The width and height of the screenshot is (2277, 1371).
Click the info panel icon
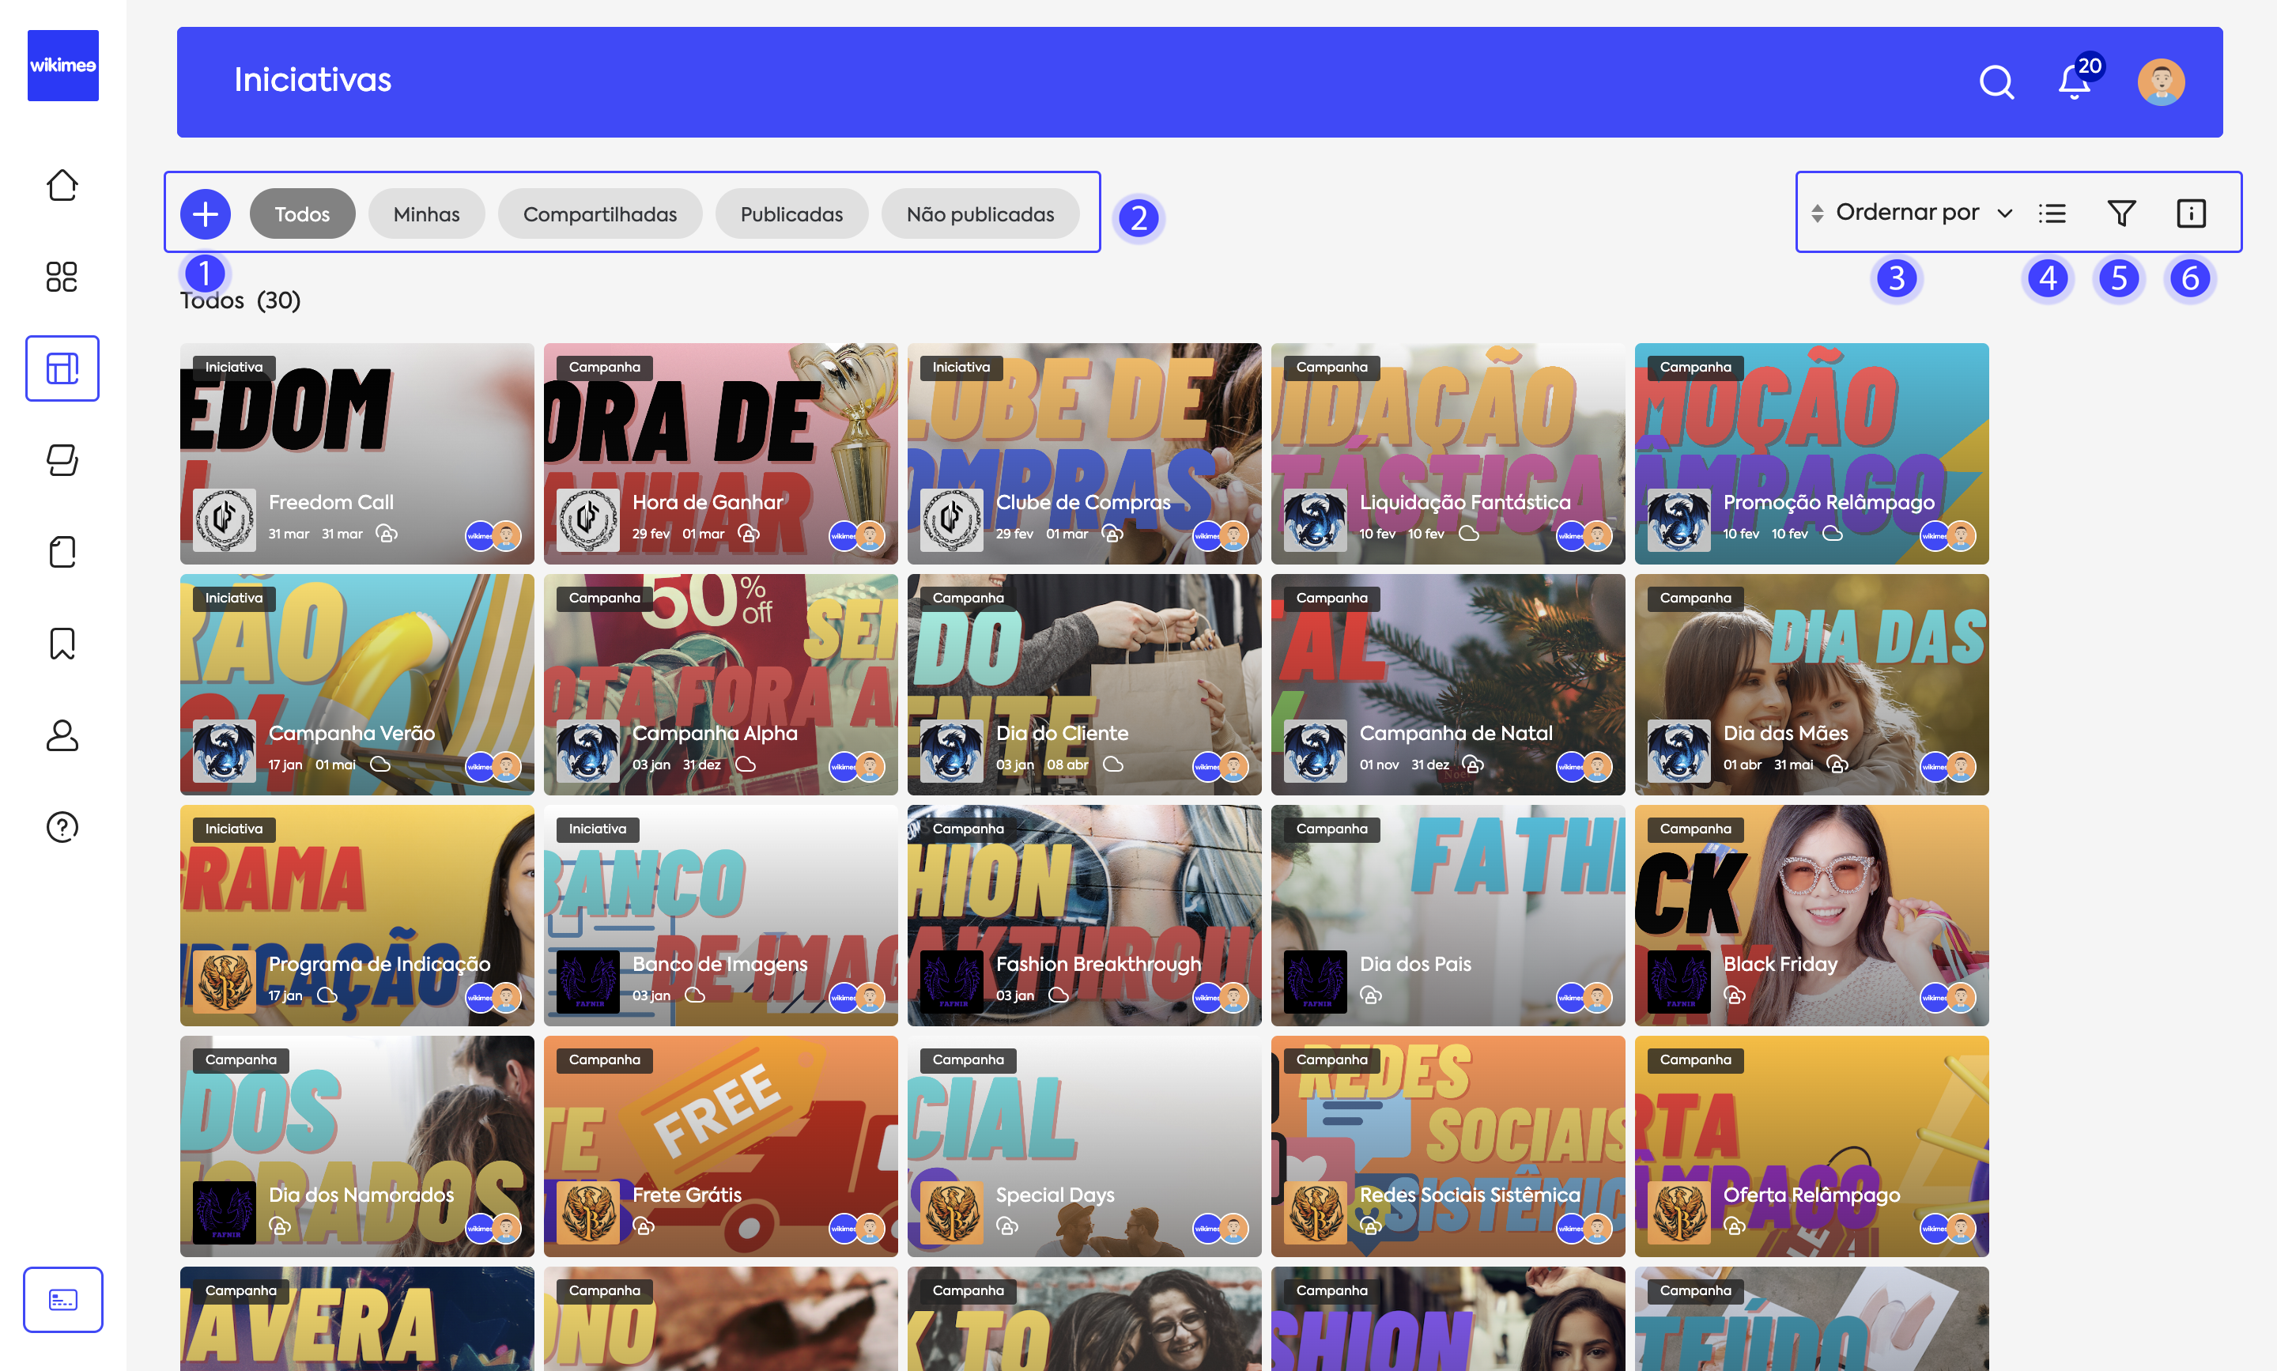(x=2190, y=213)
